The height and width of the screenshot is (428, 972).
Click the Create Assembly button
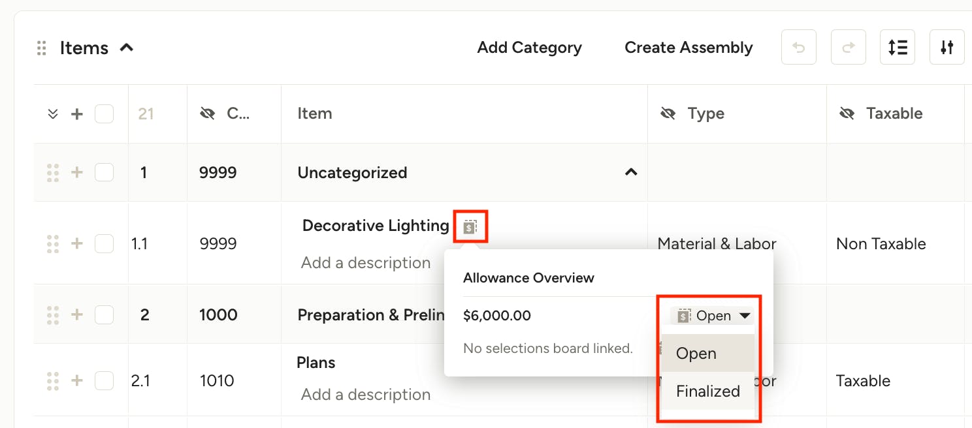[x=688, y=48]
